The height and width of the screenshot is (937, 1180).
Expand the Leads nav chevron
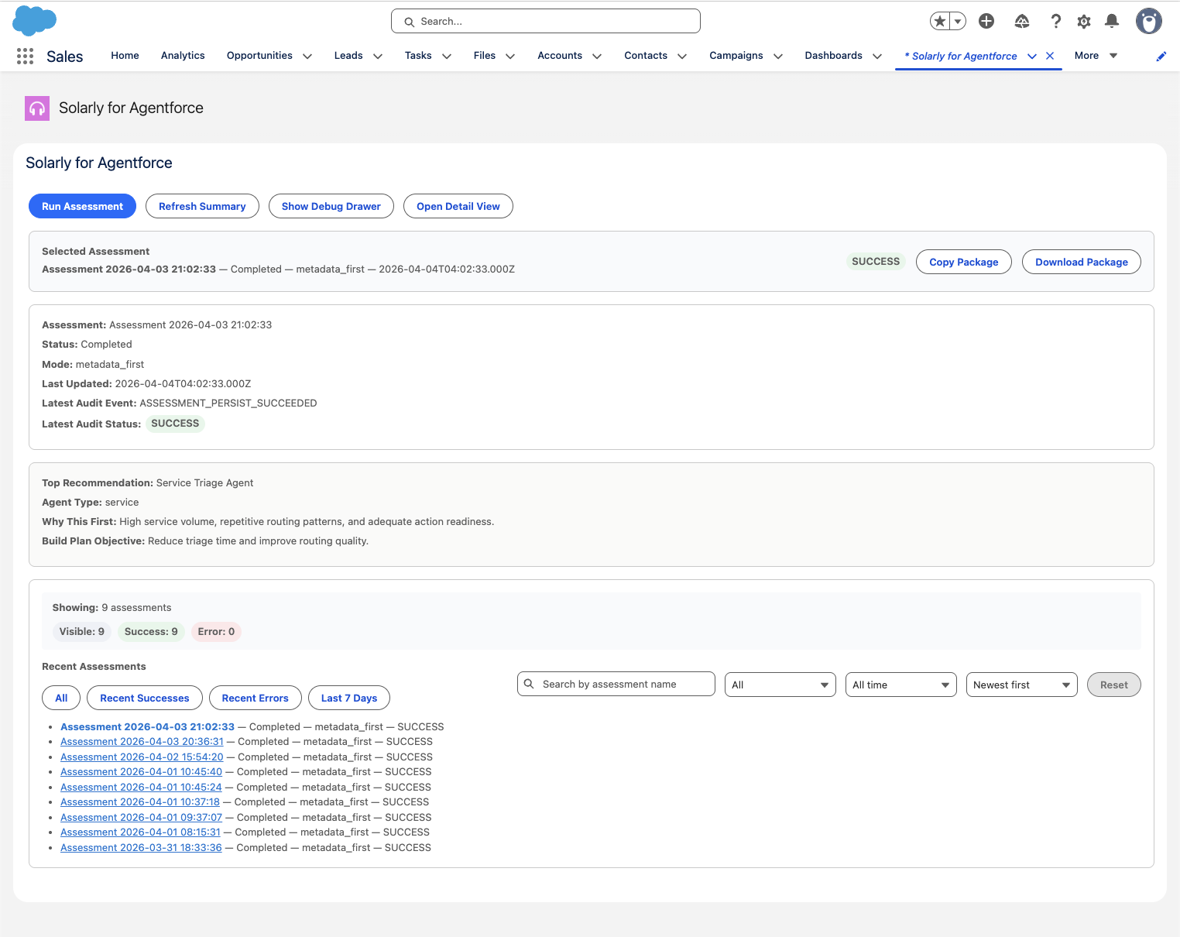tap(378, 57)
